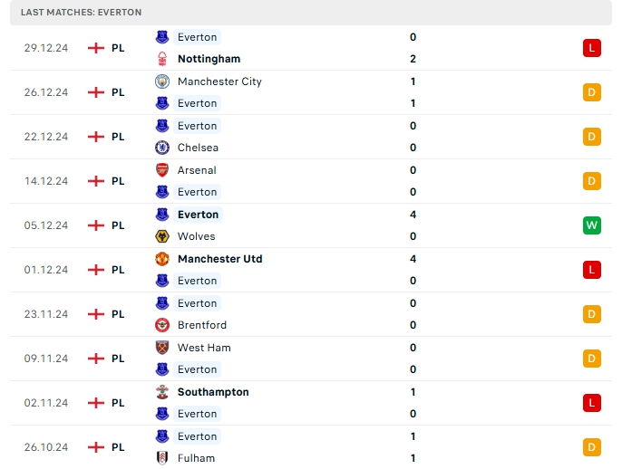Click the orange D badge for Chelsea match
The image size is (622, 469).
point(592,137)
